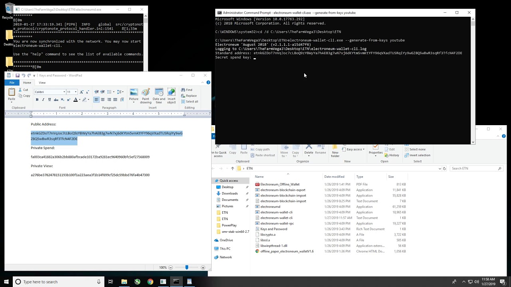Open the Calibri font family dropdown
Image resolution: width=511 pixels, height=287 pixels.
click(x=64, y=92)
